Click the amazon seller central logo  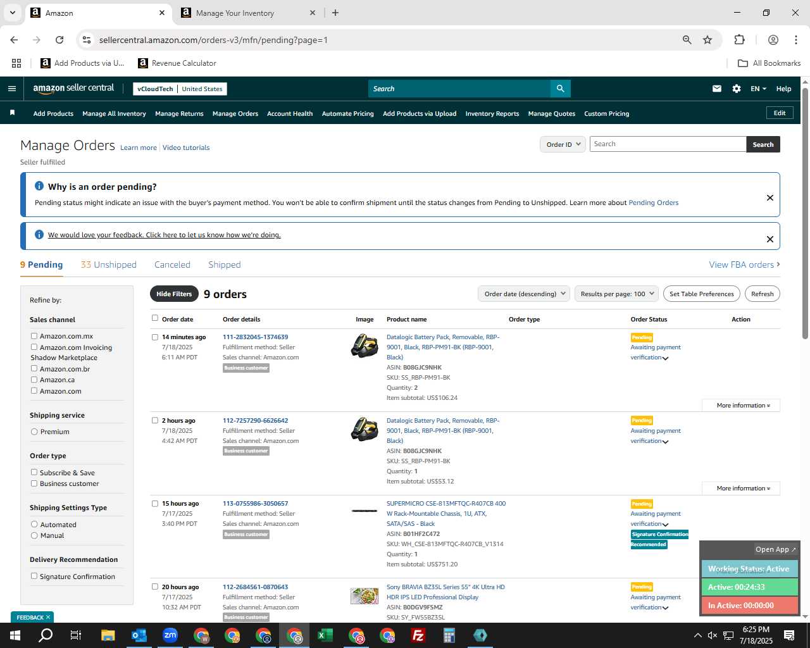coord(73,89)
